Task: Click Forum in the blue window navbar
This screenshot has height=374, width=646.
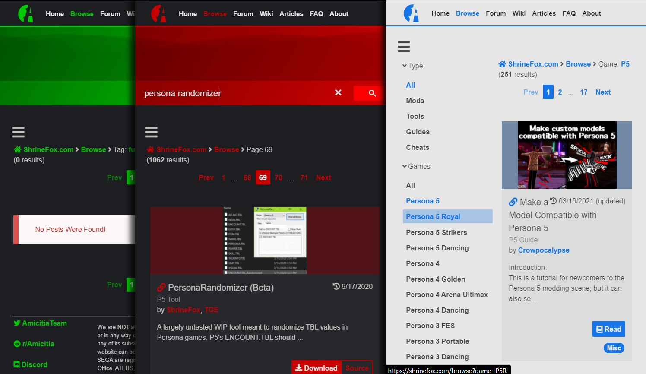Action: pos(496,13)
